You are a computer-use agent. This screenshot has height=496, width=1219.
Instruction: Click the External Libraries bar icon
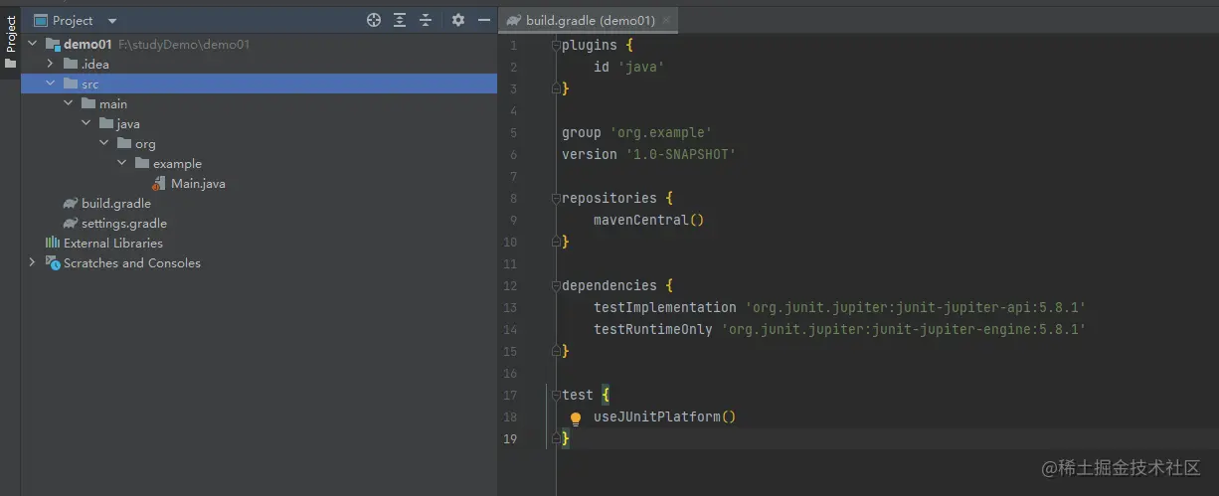click(53, 243)
